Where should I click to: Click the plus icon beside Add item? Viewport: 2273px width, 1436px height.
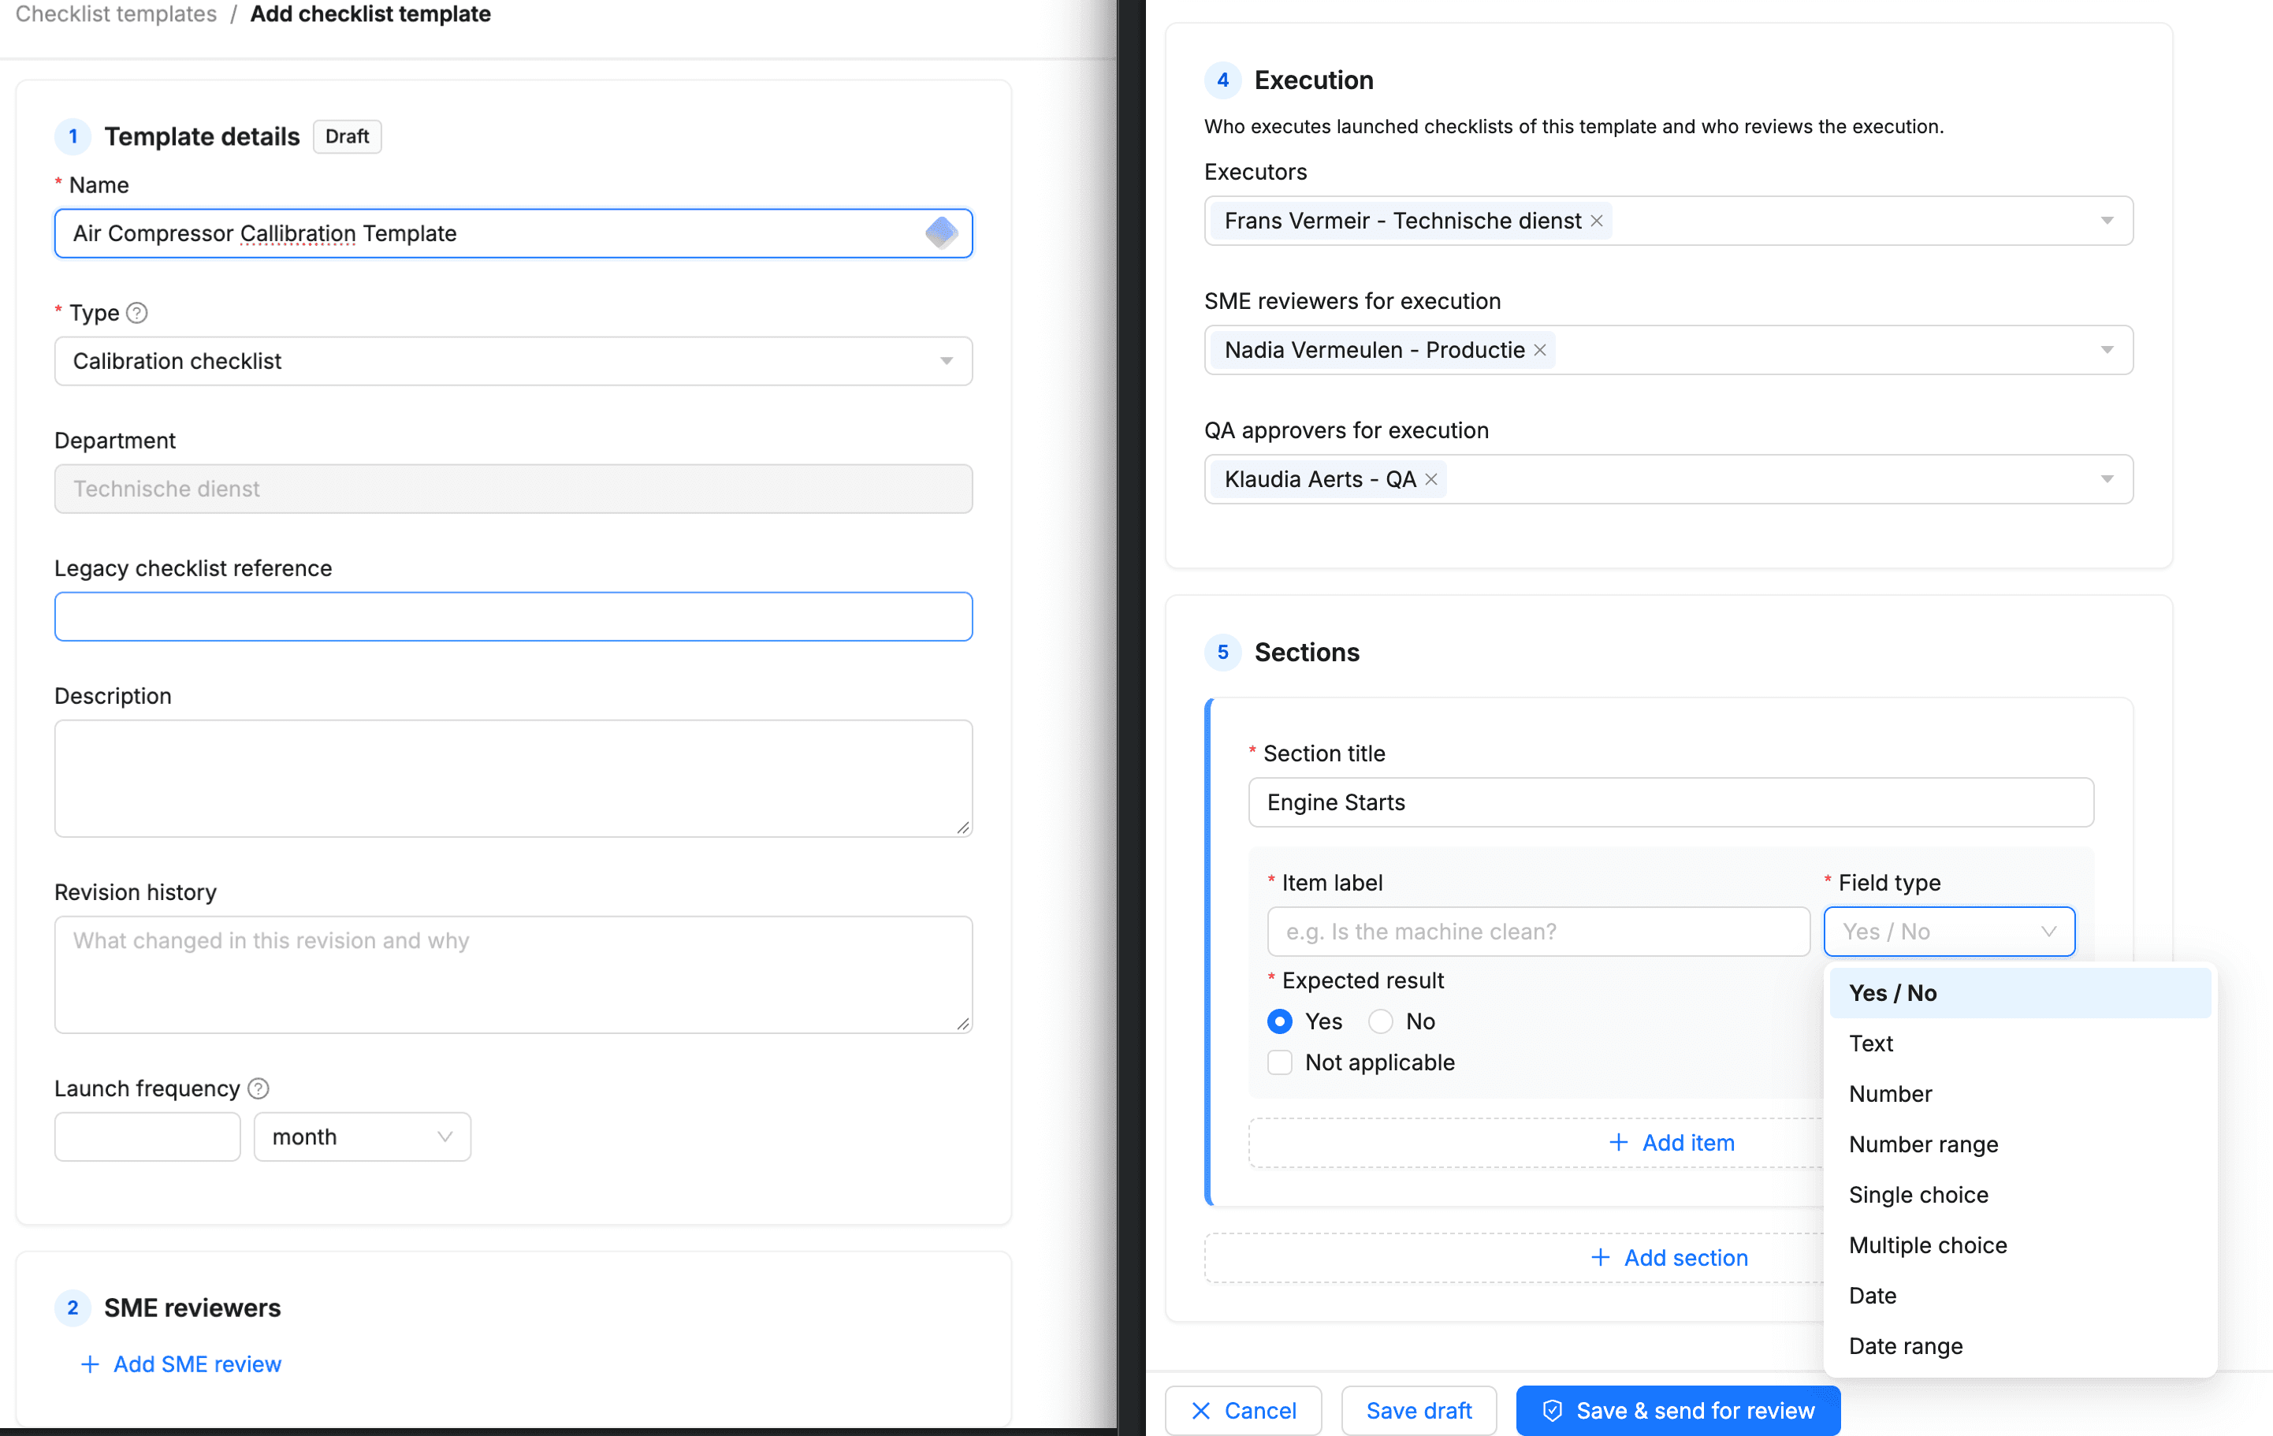1618,1142
